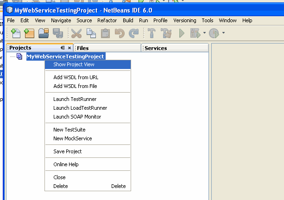Open the Navigate menu

(61, 20)
